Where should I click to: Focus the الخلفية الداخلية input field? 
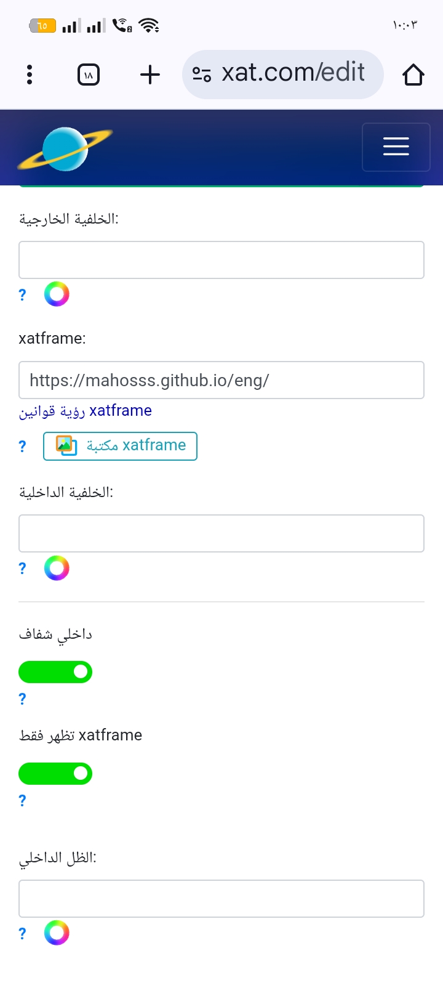click(x=221, y=533)
